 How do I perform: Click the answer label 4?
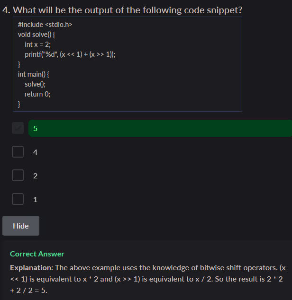pos(36,152)
